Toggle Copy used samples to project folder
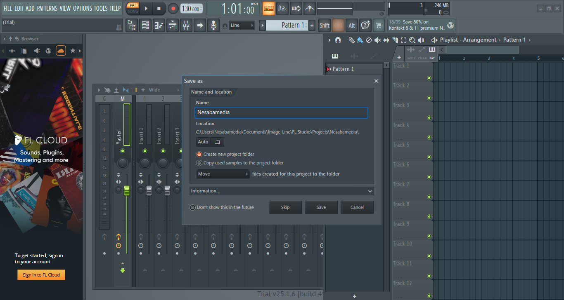The height and width of the screenshot is (300, 564). pyautogui.click(x=199, y=163)
